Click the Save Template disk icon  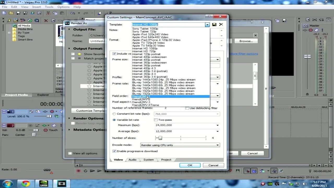click(x=214, y=25)
